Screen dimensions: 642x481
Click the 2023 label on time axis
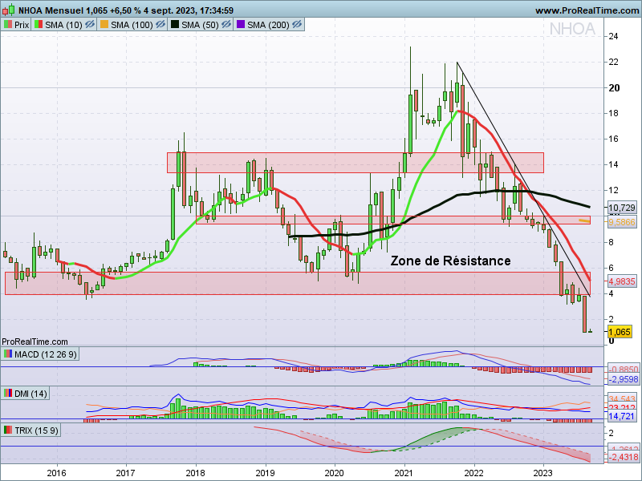543,473
